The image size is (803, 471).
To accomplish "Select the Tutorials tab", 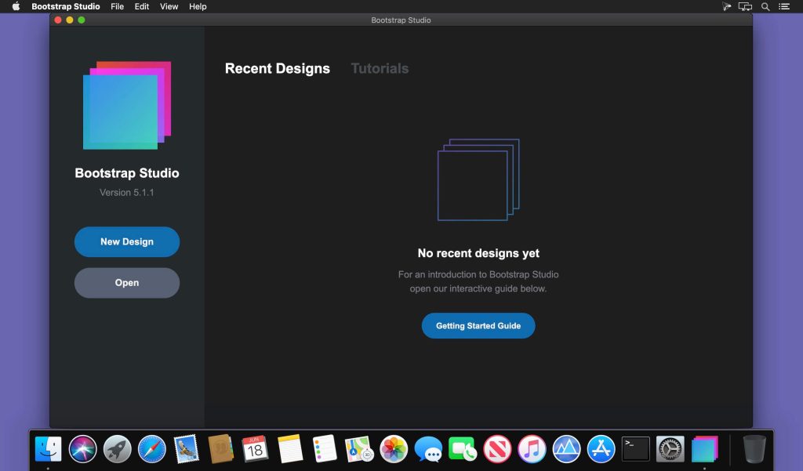I will (380, 68).
